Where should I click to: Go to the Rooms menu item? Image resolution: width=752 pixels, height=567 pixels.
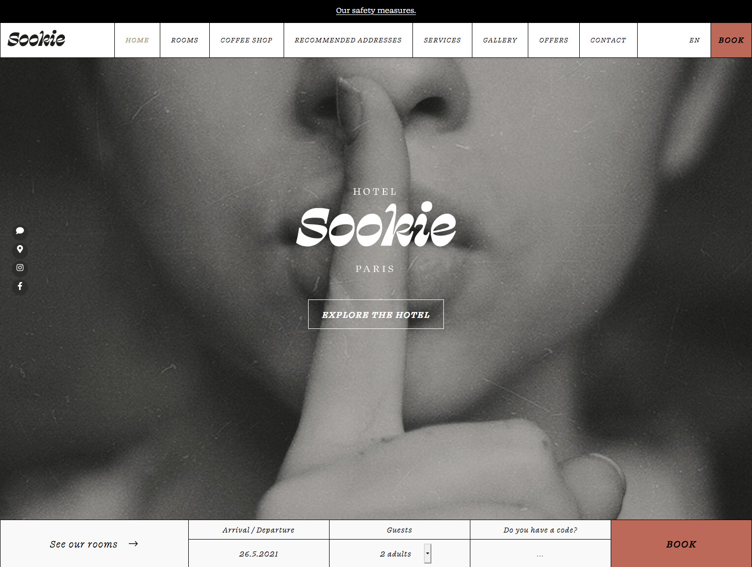pos(185,40)
